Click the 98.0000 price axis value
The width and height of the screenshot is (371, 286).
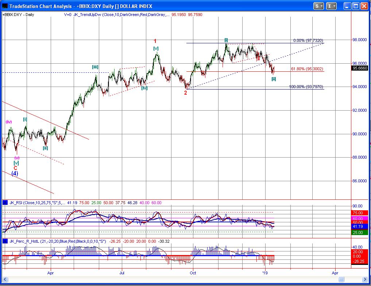click(x=360, y=40)
